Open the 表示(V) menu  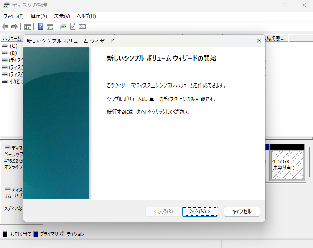(x=62, y=16)
